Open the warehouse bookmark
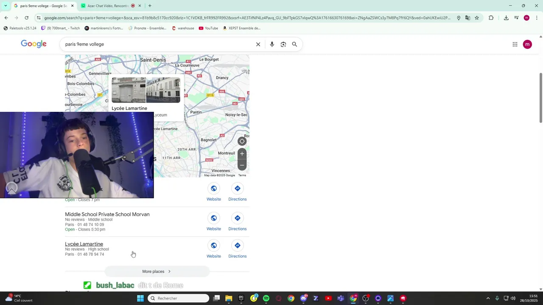Viewport: 543px width, 305px height. coord(183,28)
